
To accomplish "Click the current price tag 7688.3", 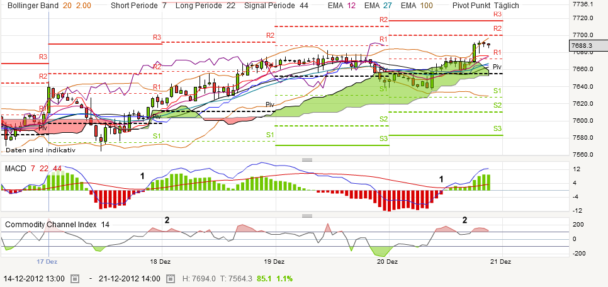I will (x=589, y=45).
